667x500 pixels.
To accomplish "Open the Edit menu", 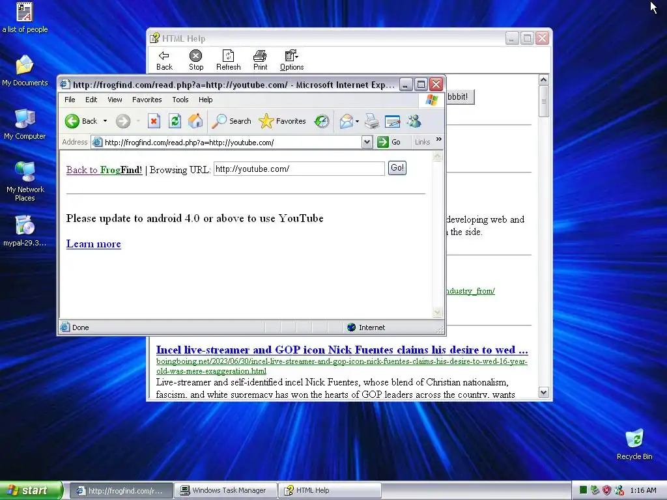I will point(91,100).
